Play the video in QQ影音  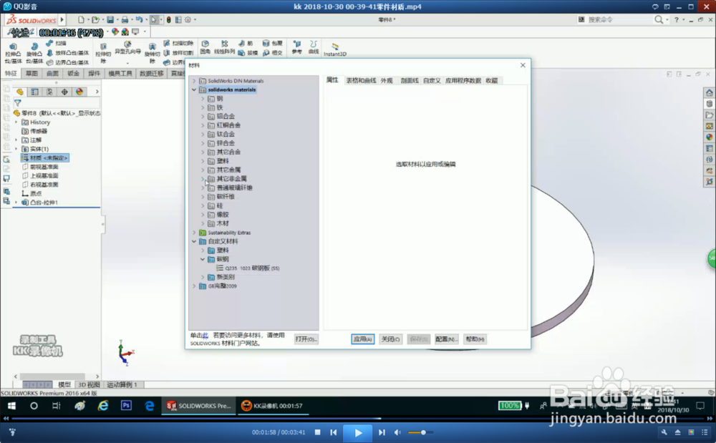(x=358, y=432)
